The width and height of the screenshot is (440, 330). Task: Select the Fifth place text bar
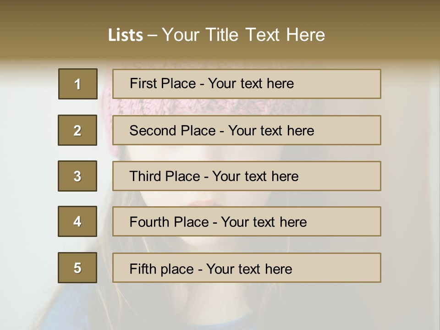tap(247, 268)
